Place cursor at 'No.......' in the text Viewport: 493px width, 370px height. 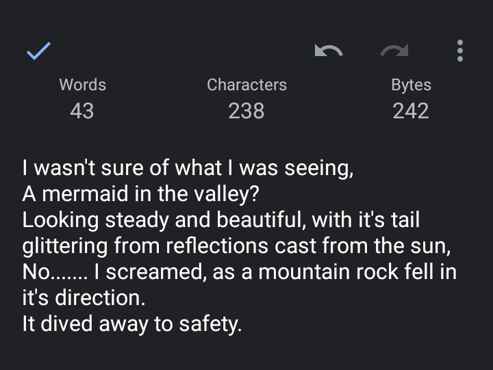point(55,272)
